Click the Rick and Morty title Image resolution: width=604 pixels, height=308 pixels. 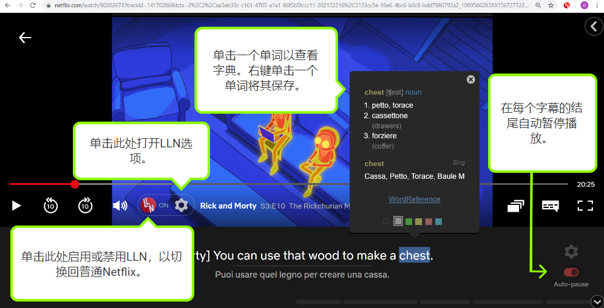coord(228,206)
